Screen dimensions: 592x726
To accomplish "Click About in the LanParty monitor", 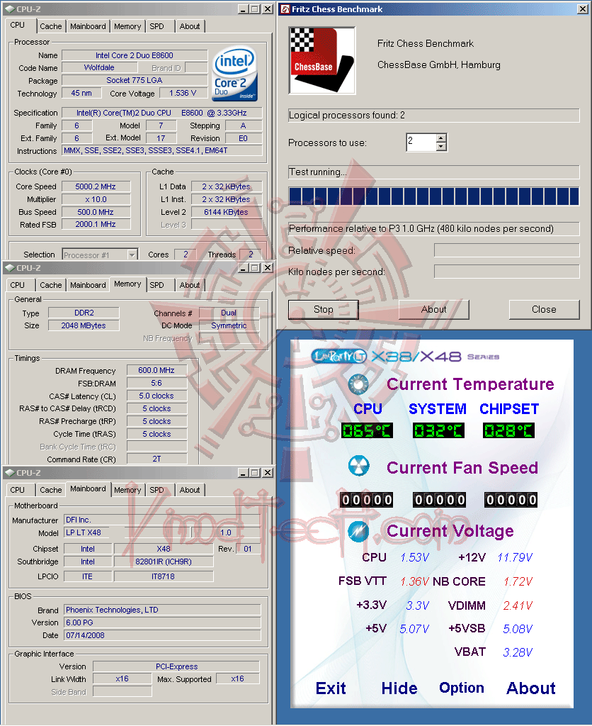I will pos(531,688).
